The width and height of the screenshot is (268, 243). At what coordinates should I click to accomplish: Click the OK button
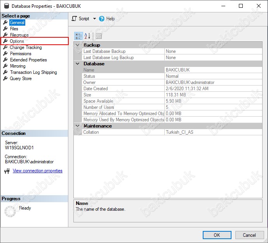[217, 235]
